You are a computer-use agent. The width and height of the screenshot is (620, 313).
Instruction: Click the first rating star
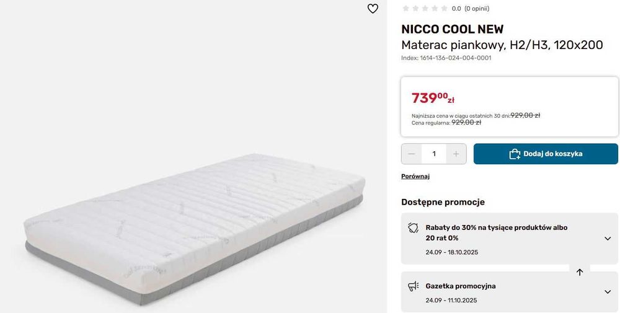[406, 9]
